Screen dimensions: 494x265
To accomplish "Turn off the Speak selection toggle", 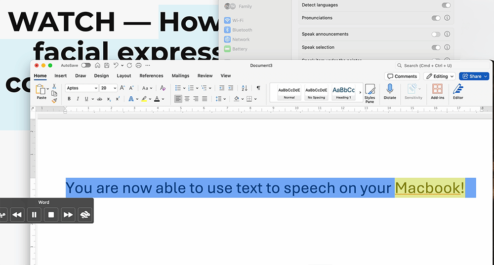I will [x=436, y=47].
